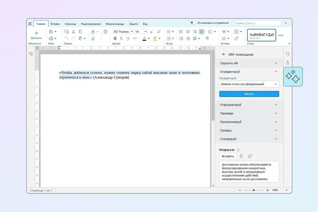Toggle the 'Отслеживать исправления' switch
The height and width of the screenshot is (212, 318).
point(193,23)
